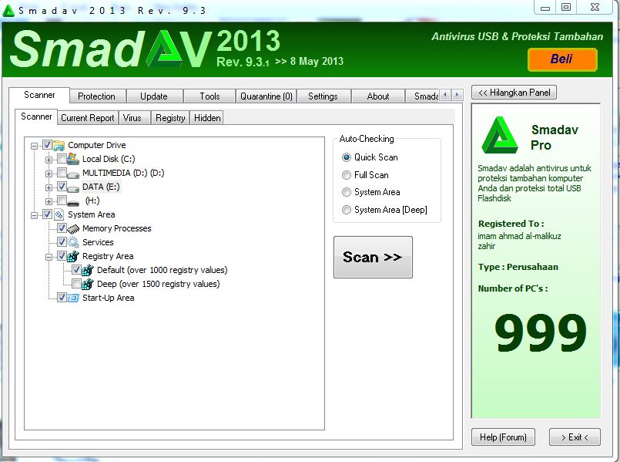Open the Protection tab
The image size is (620, 462).
97,96
